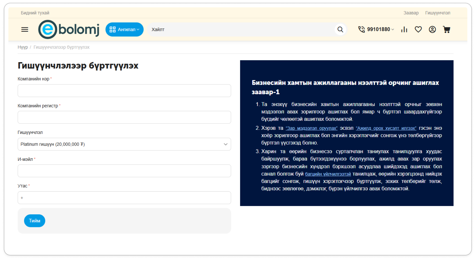Open the wishlist heart icon
Image resolution: width=476 pixels, height=259 pixels.
[x=418, y=29]
